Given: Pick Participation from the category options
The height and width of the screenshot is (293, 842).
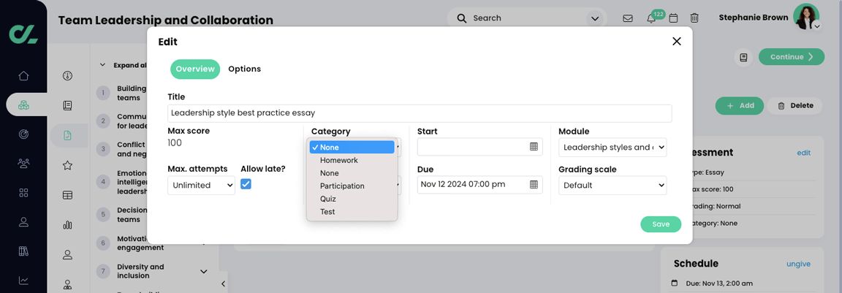Looking at the screenshot, I should click(x=341, y=186).
